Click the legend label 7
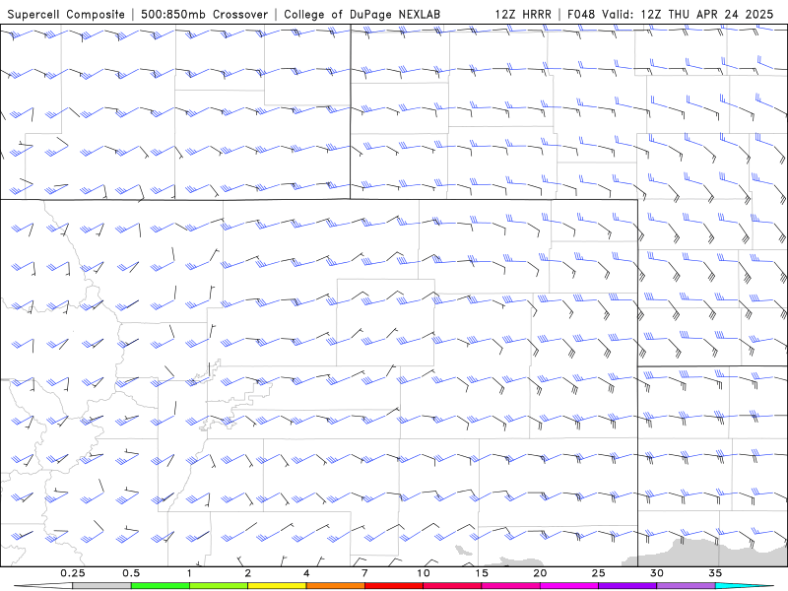The width and height of the screenshot is (788, 591). (x=364, y=573)
